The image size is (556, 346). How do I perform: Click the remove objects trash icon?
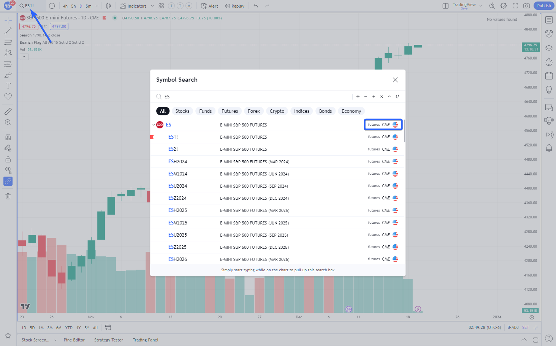point(8,196)
